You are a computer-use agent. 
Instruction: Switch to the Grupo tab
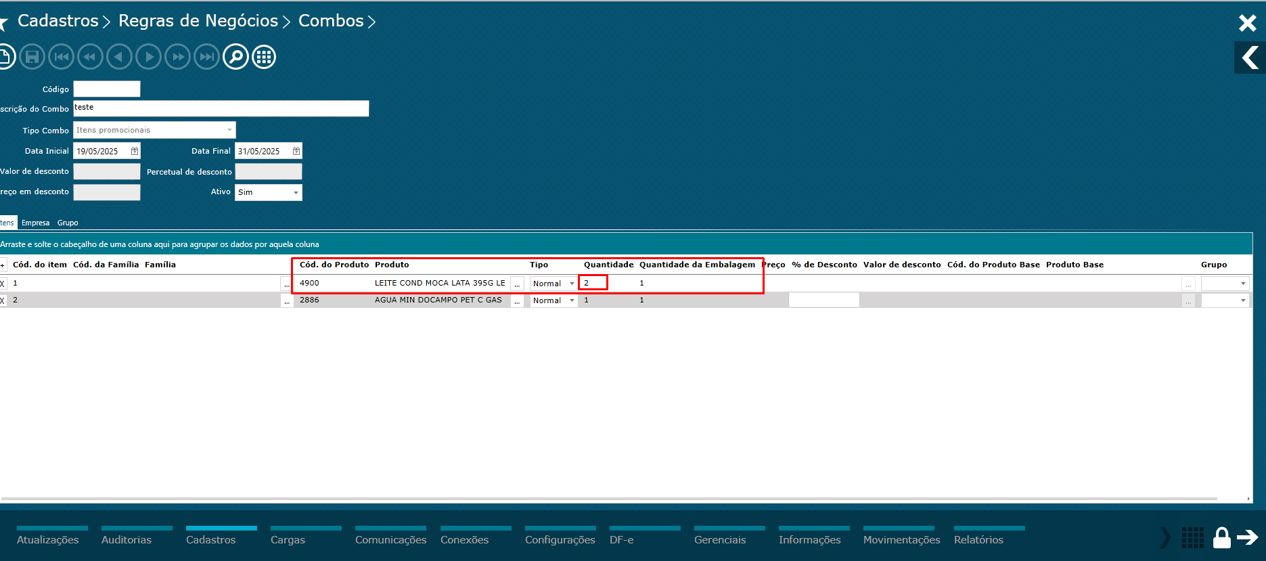tap(68, 223)
